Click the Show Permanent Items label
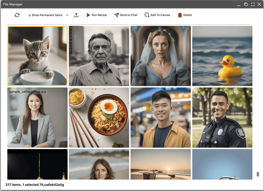This screenshot has width=264, height=191. pos(47,15)
